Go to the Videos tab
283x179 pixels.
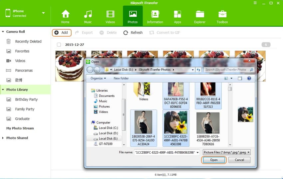[110, 17]
